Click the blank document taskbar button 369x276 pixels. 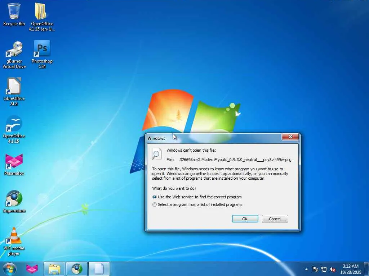pos(99,269)
